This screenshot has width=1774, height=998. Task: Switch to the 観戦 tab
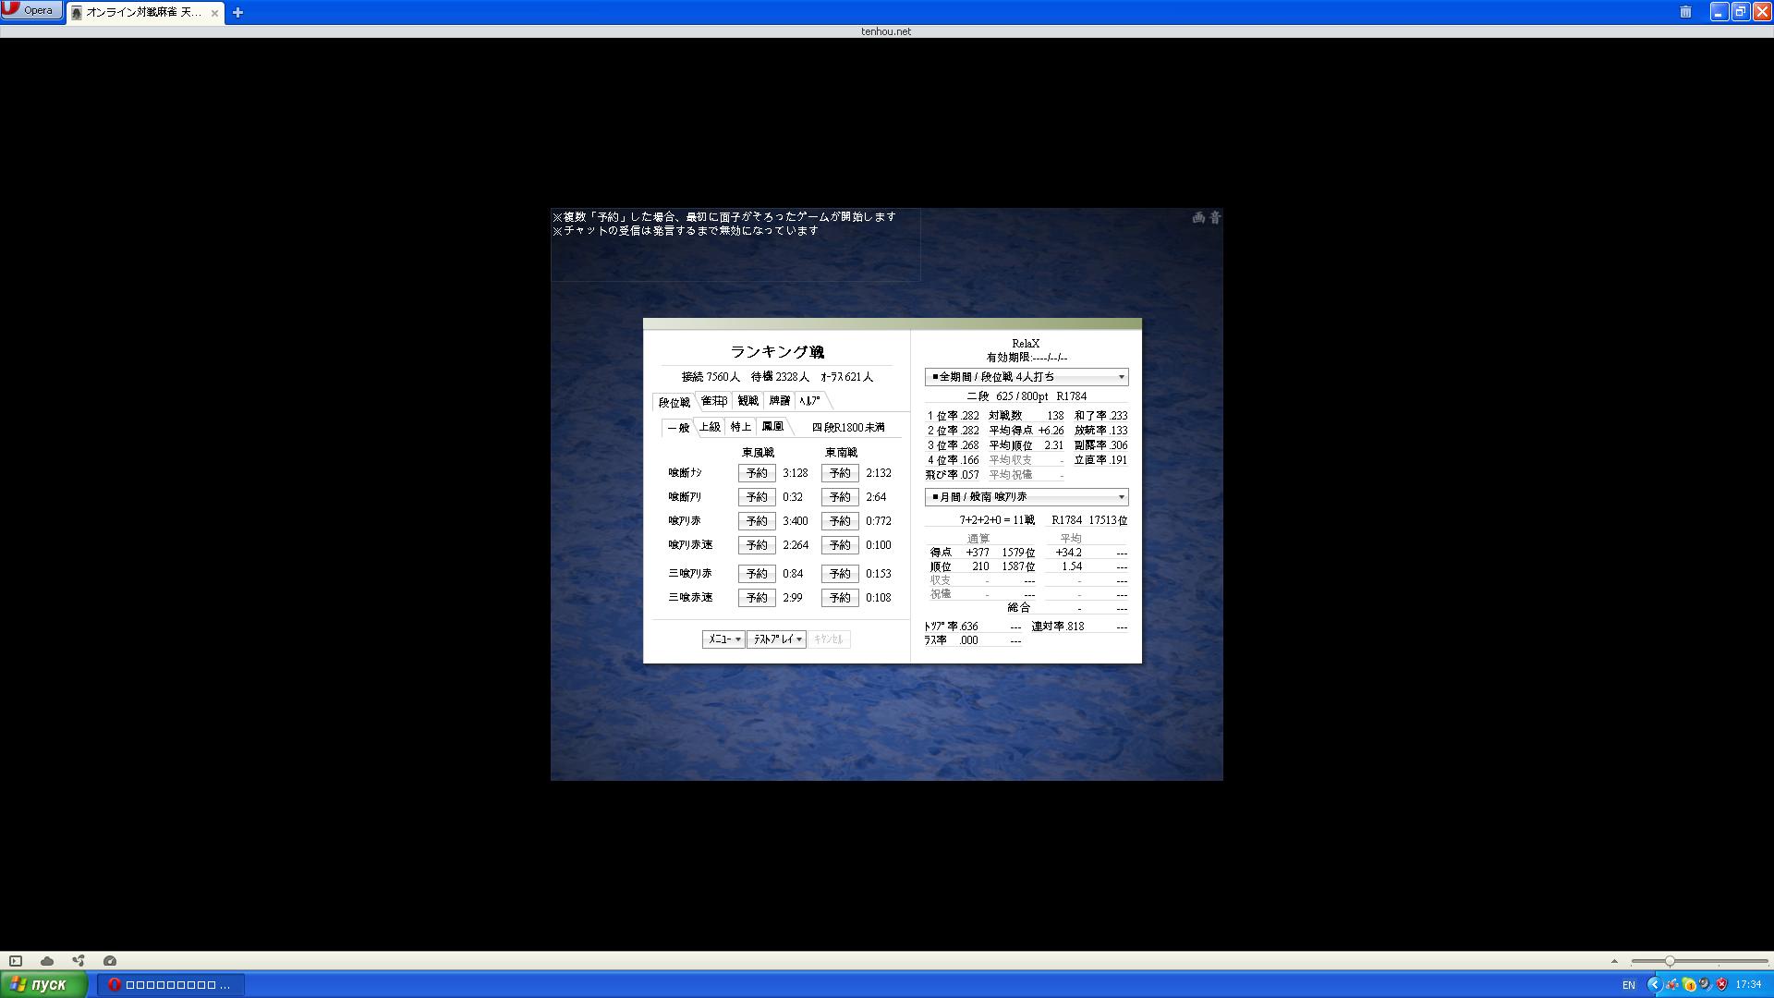747,401
